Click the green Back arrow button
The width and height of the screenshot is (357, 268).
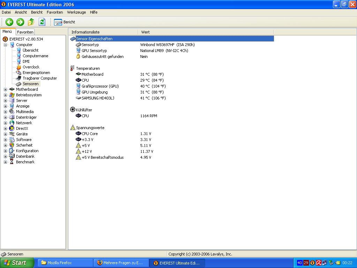point(9,22)
